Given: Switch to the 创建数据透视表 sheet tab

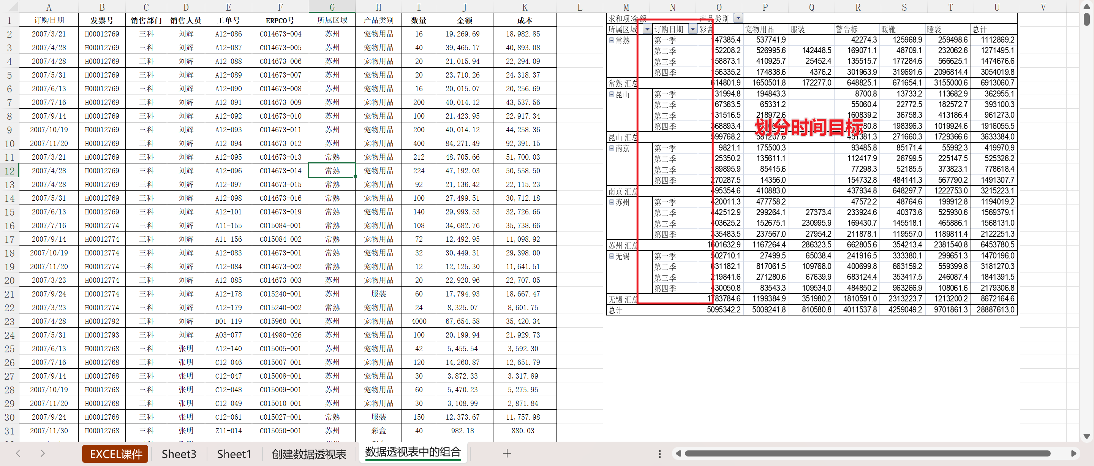Looking at the screenshot, I should 309,454.
